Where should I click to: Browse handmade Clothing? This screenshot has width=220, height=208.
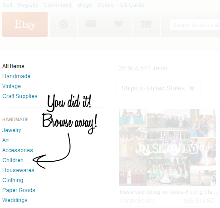click(13, 180)
